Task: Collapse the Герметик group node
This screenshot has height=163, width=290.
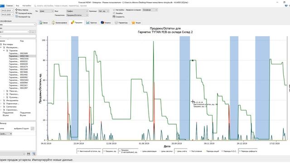Action: (4, 50)
